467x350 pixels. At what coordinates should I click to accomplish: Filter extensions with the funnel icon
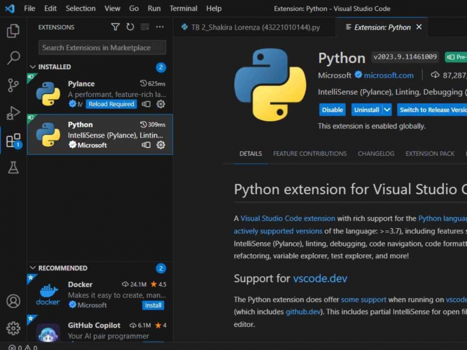115,27
